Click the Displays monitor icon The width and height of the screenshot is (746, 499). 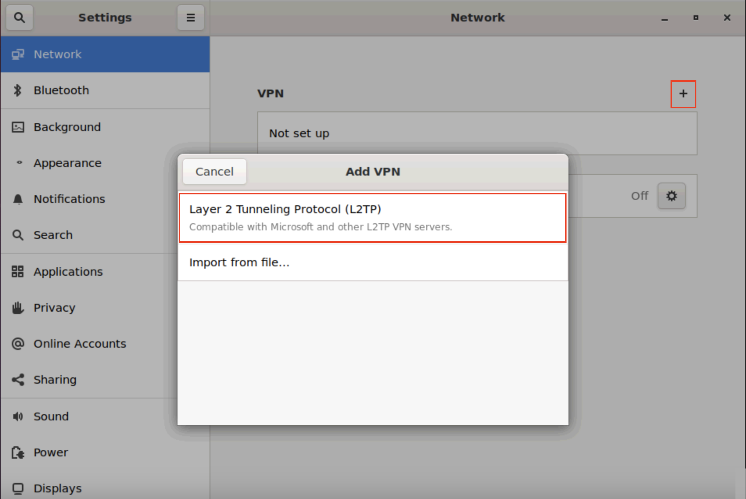pyautogui.click(x=18, y=488)
